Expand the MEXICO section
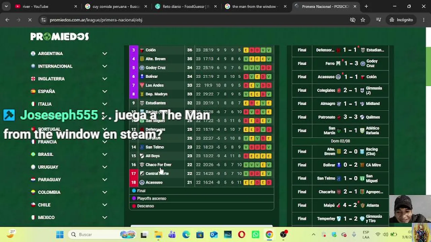Viewport: 431px width, 242px height. 105,217
